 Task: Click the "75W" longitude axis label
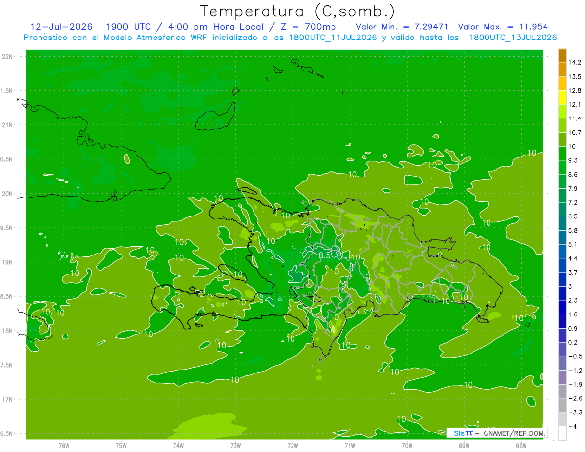[x=121, y=446]
